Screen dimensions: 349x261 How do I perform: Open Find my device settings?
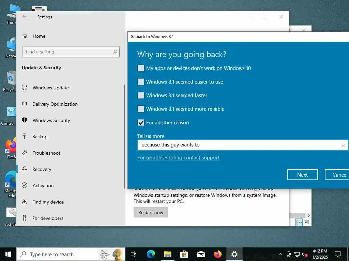48,202
